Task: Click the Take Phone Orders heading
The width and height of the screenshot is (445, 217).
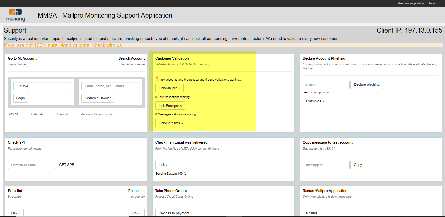Action: 171,191
